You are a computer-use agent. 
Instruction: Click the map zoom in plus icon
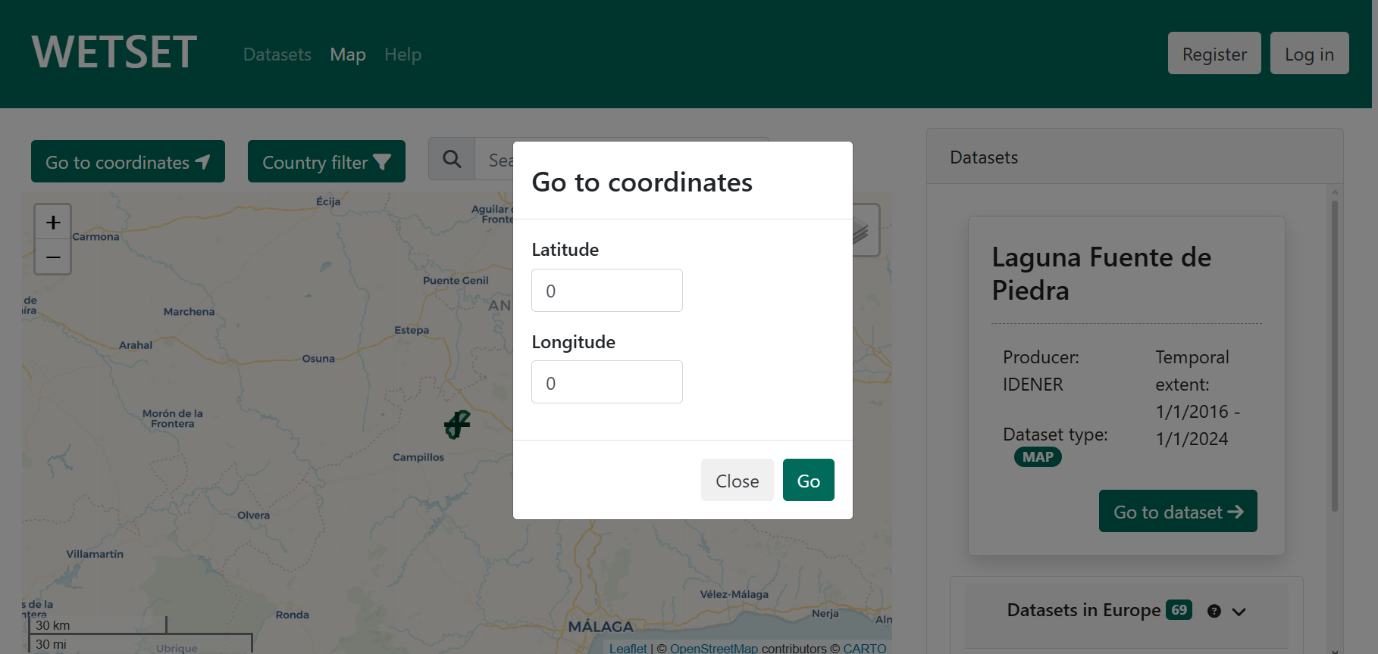(53, 223)
